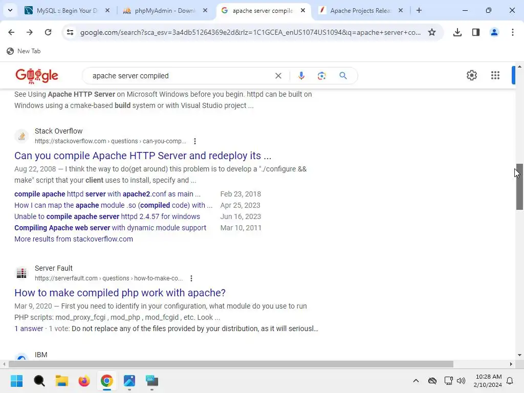Open Chrome downloads icon
Screen dimensions: 524x393
click(x=457, y=32)
